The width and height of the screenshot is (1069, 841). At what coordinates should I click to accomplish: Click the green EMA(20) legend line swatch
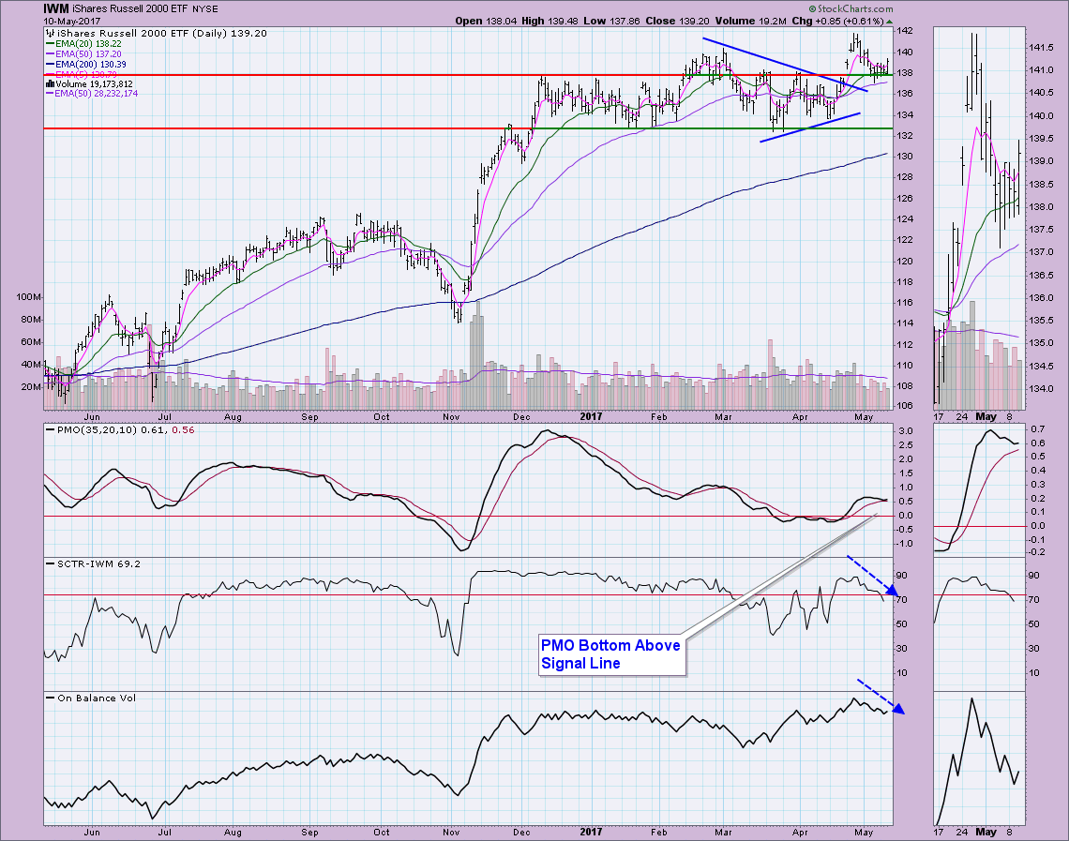50,44
